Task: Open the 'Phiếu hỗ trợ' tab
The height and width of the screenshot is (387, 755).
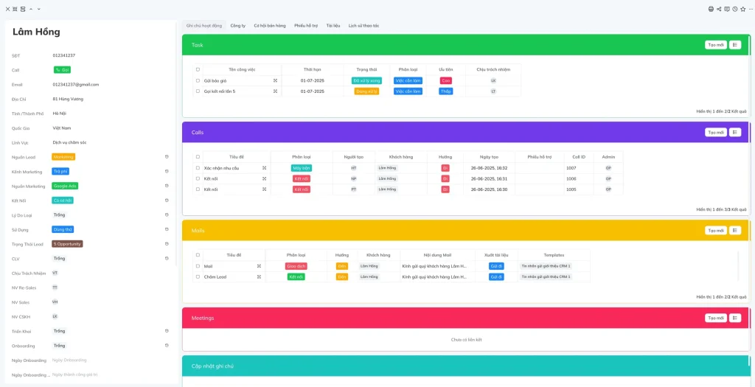Action: [x=305, y=26]
